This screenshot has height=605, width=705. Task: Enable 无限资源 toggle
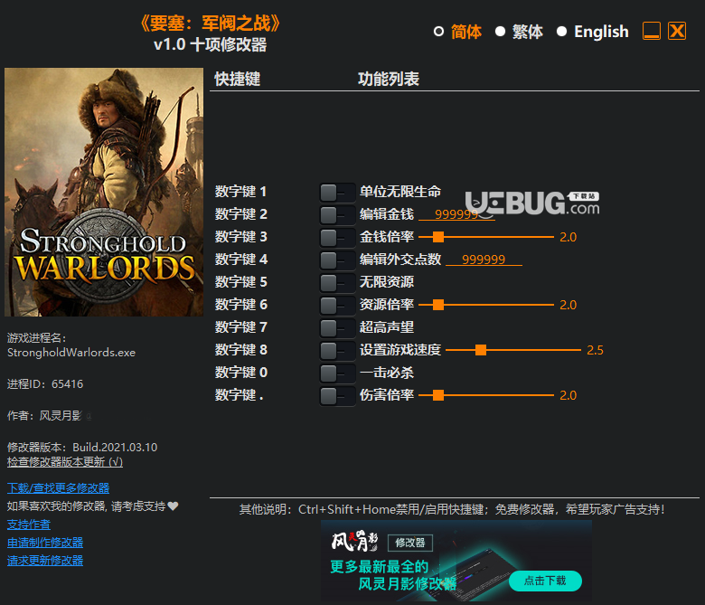(338, 282)
